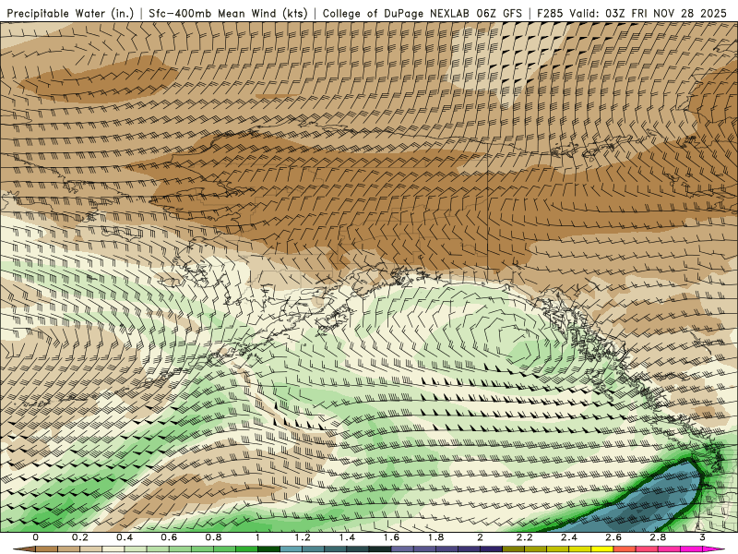Click the colorbar label '1.6'
738x554 pixels.
coord(391,537)
